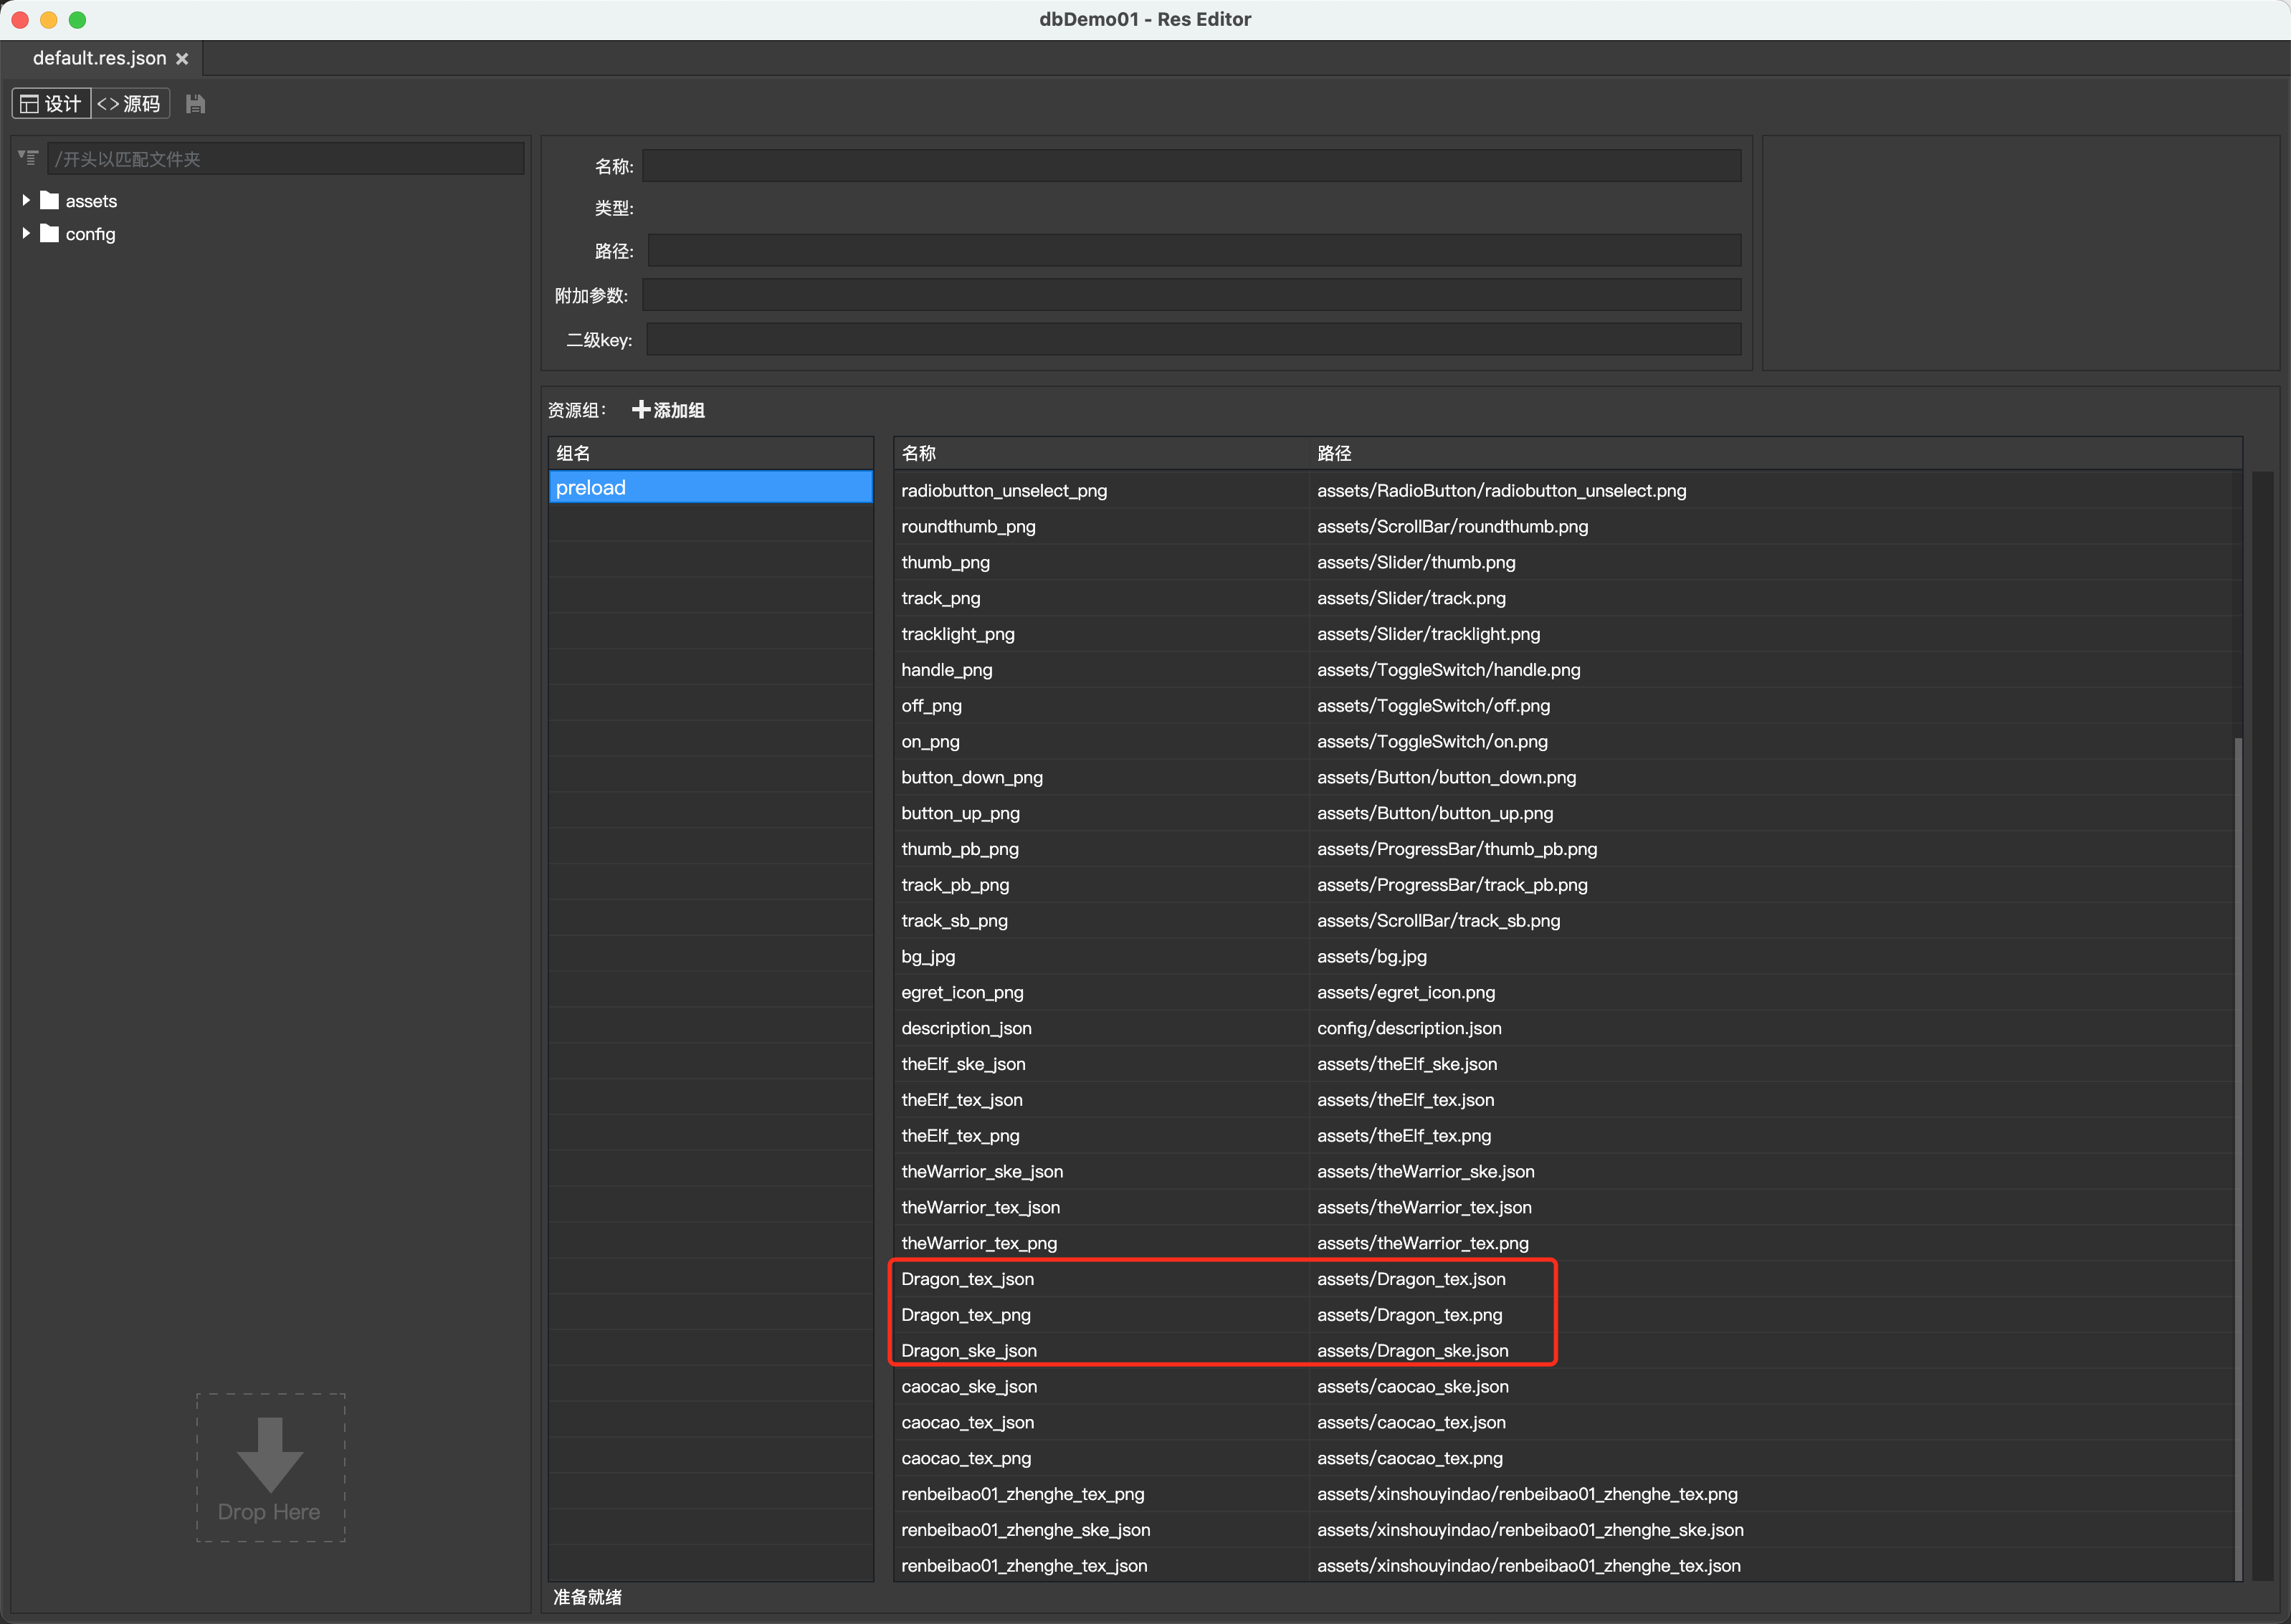Select the Dragon_tex_json resource row
Image resolution: width=2291 pixels, height=1624 pixels.
[x=968, y=1279]
